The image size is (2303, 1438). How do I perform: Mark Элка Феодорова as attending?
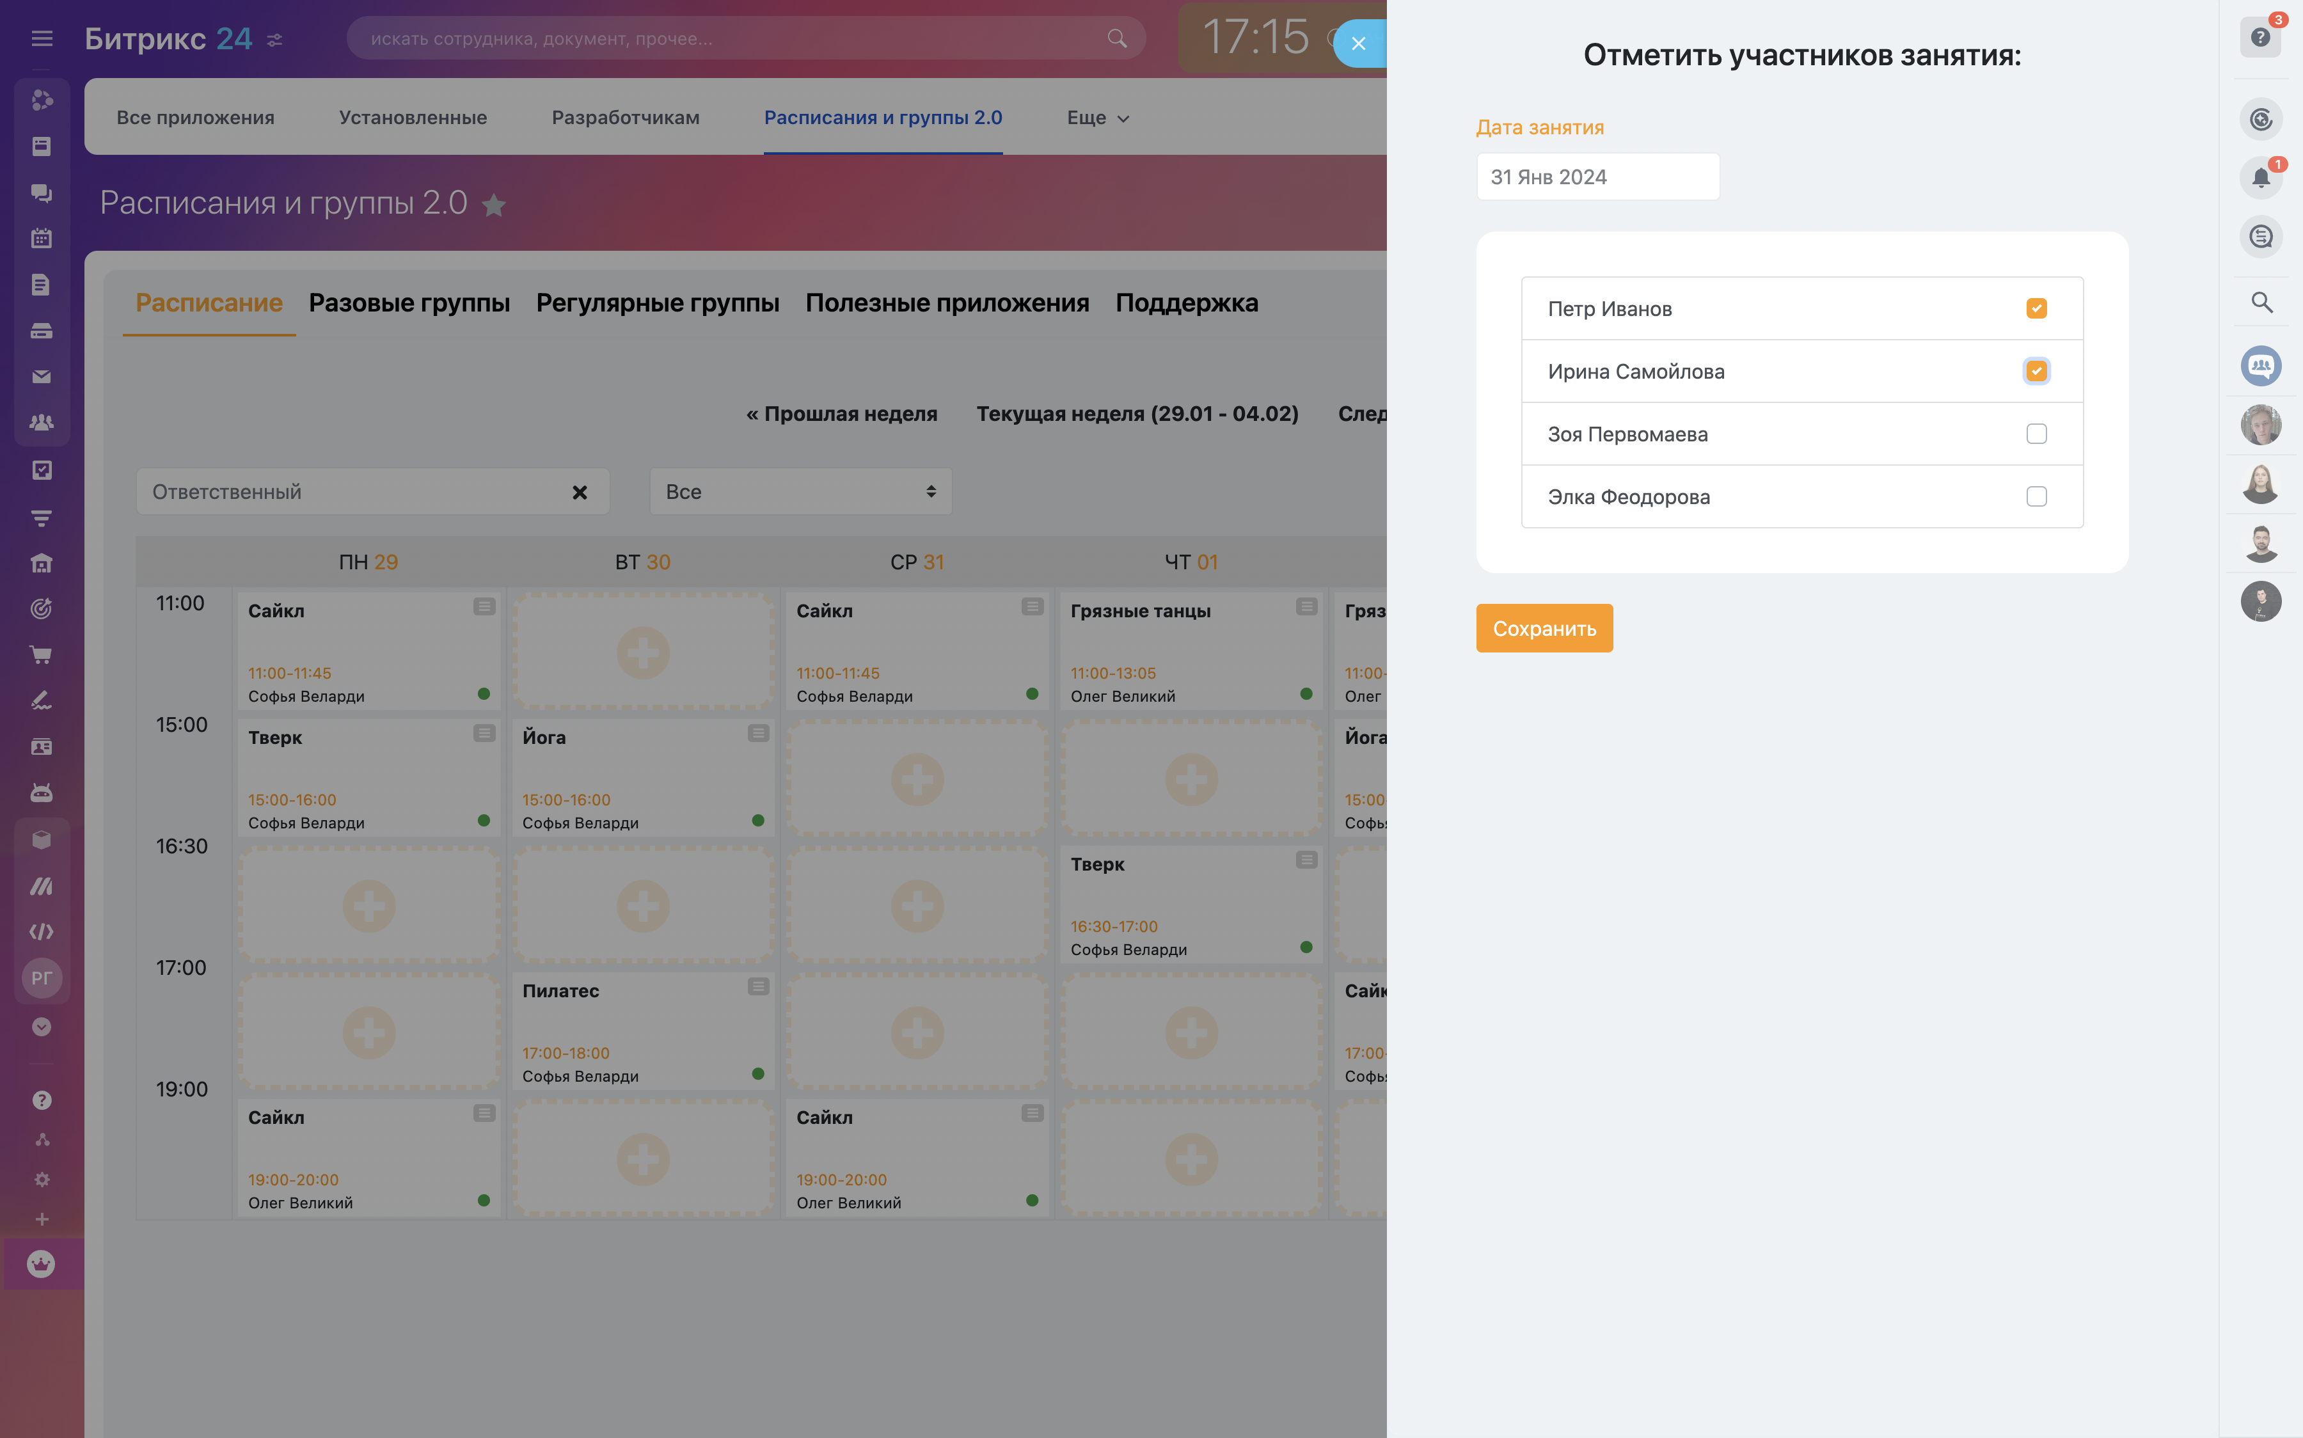(2036, 496)
